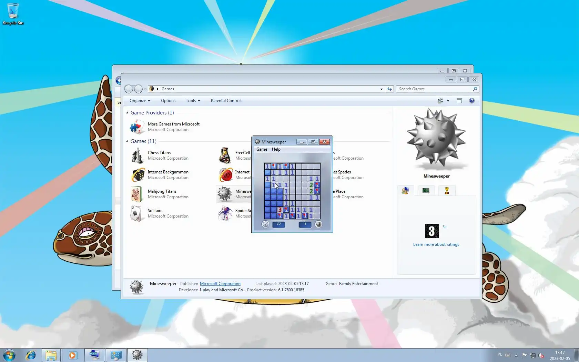Click the mine counter icon in Minesweeper
Screen dimensions: 579x362
coord(319,224)
